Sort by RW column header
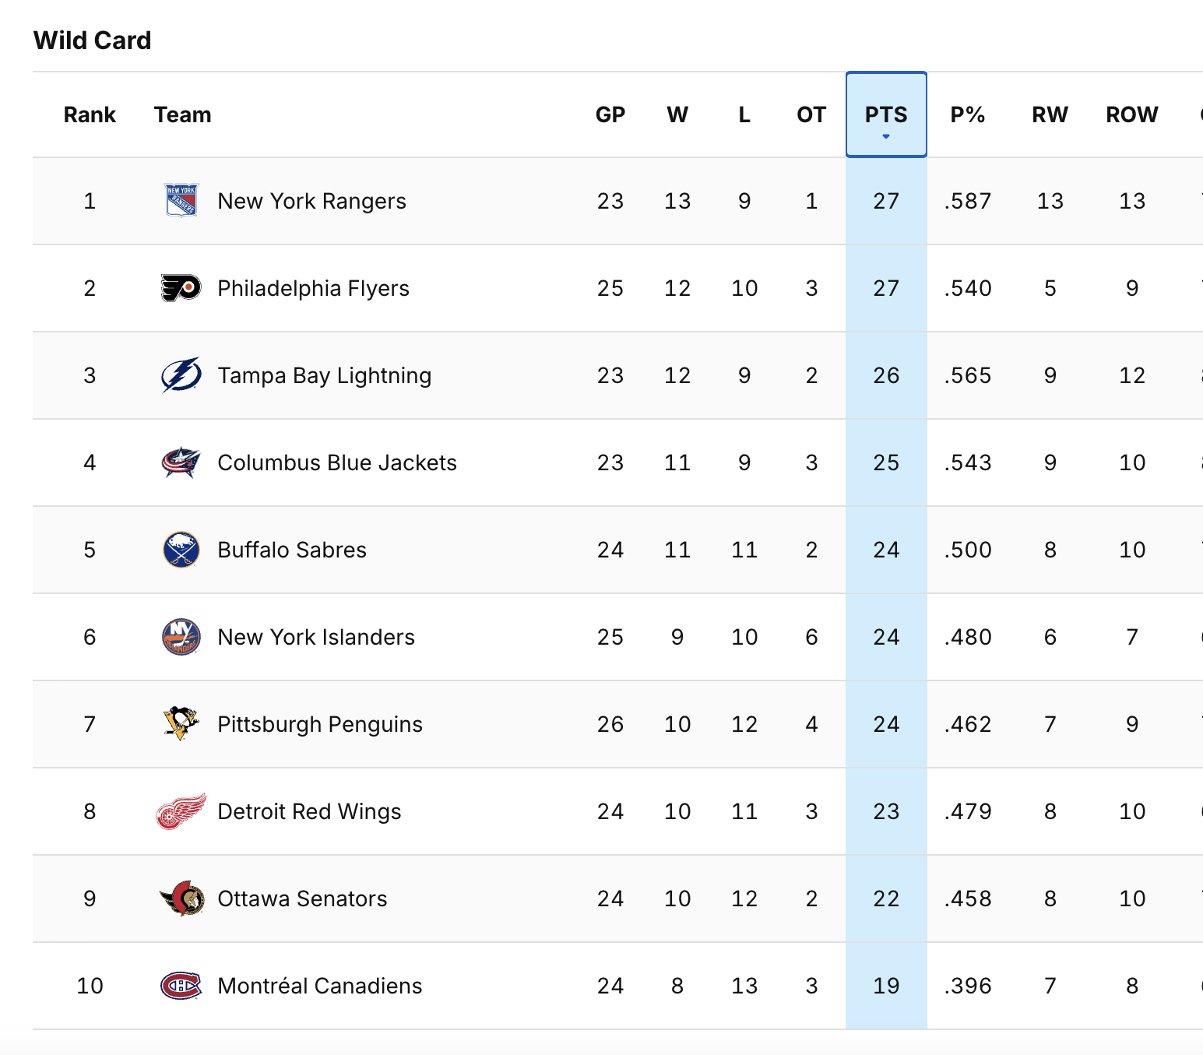The width and height of the screenshot is (1203, 1055). (1050, 115)
